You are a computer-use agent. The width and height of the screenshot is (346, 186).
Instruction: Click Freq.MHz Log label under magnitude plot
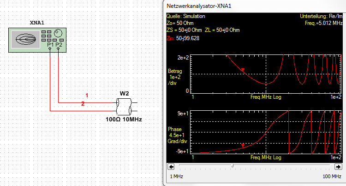pyautogui.click(x=266, y=97)
